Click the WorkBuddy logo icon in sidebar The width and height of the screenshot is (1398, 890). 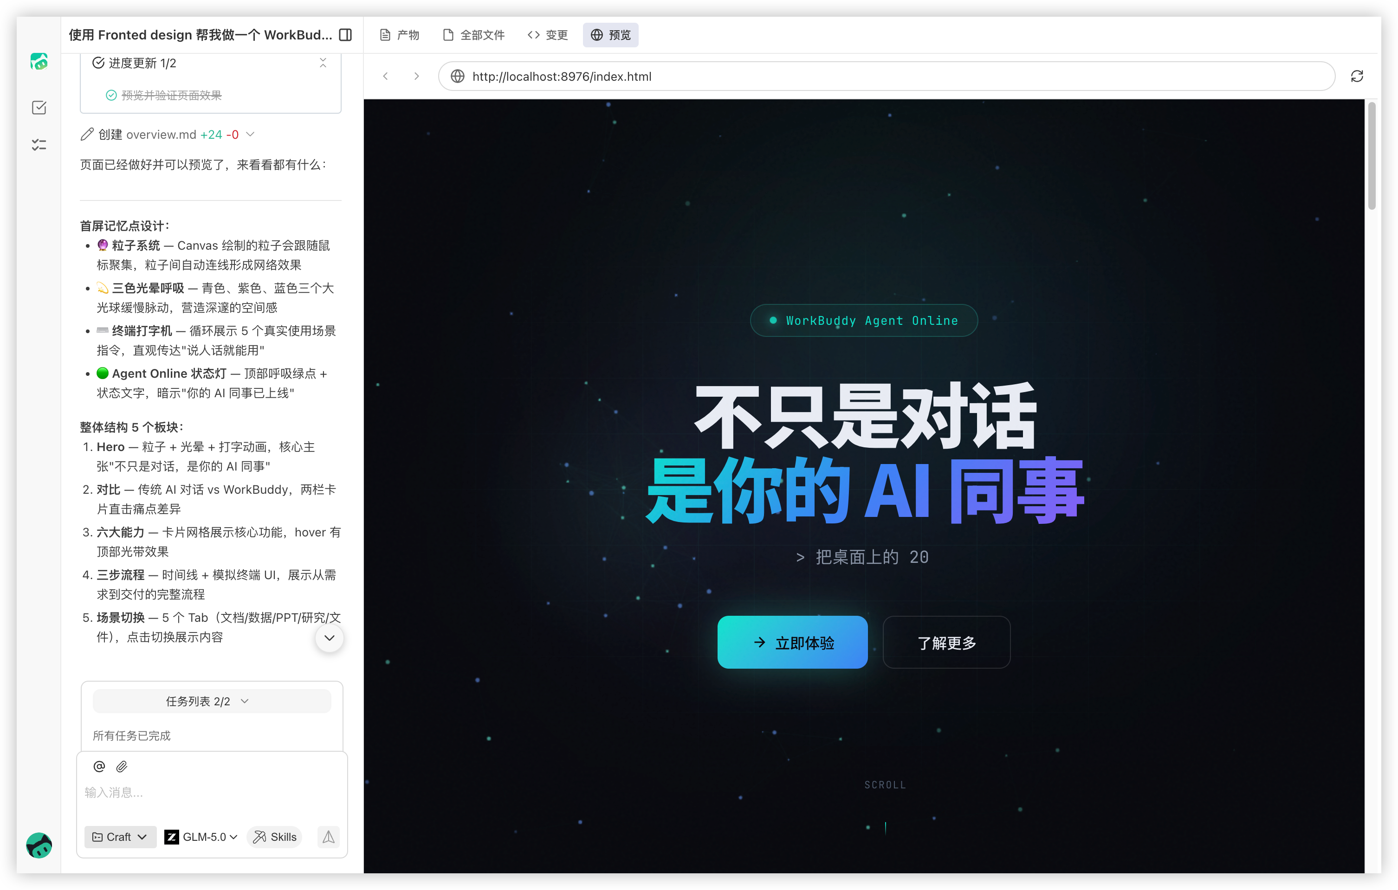(39, 61)
